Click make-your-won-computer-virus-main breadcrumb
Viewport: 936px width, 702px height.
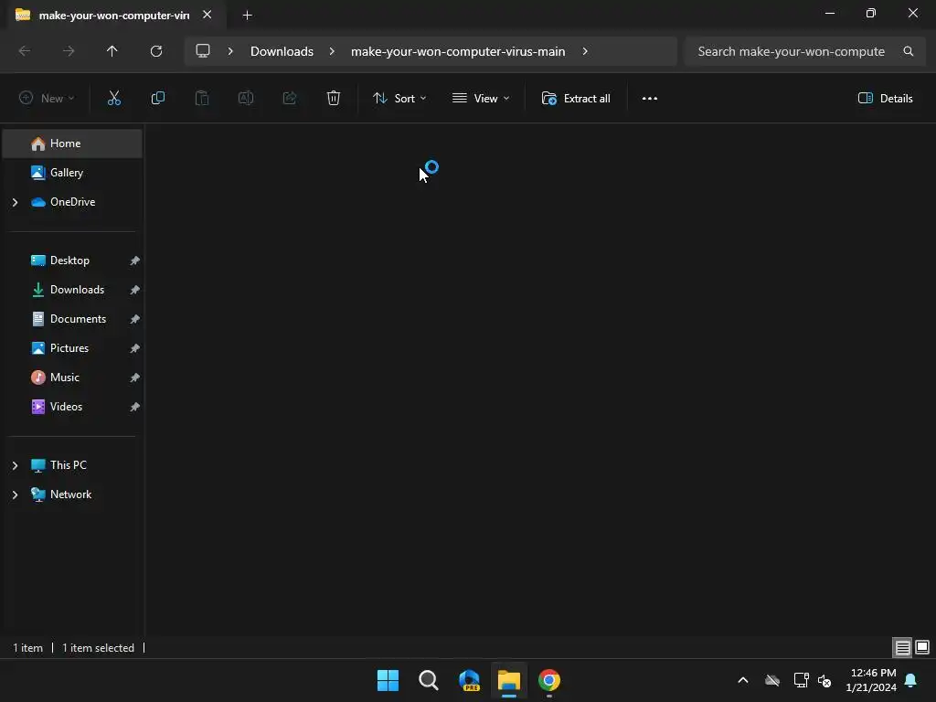click(458, 51)
